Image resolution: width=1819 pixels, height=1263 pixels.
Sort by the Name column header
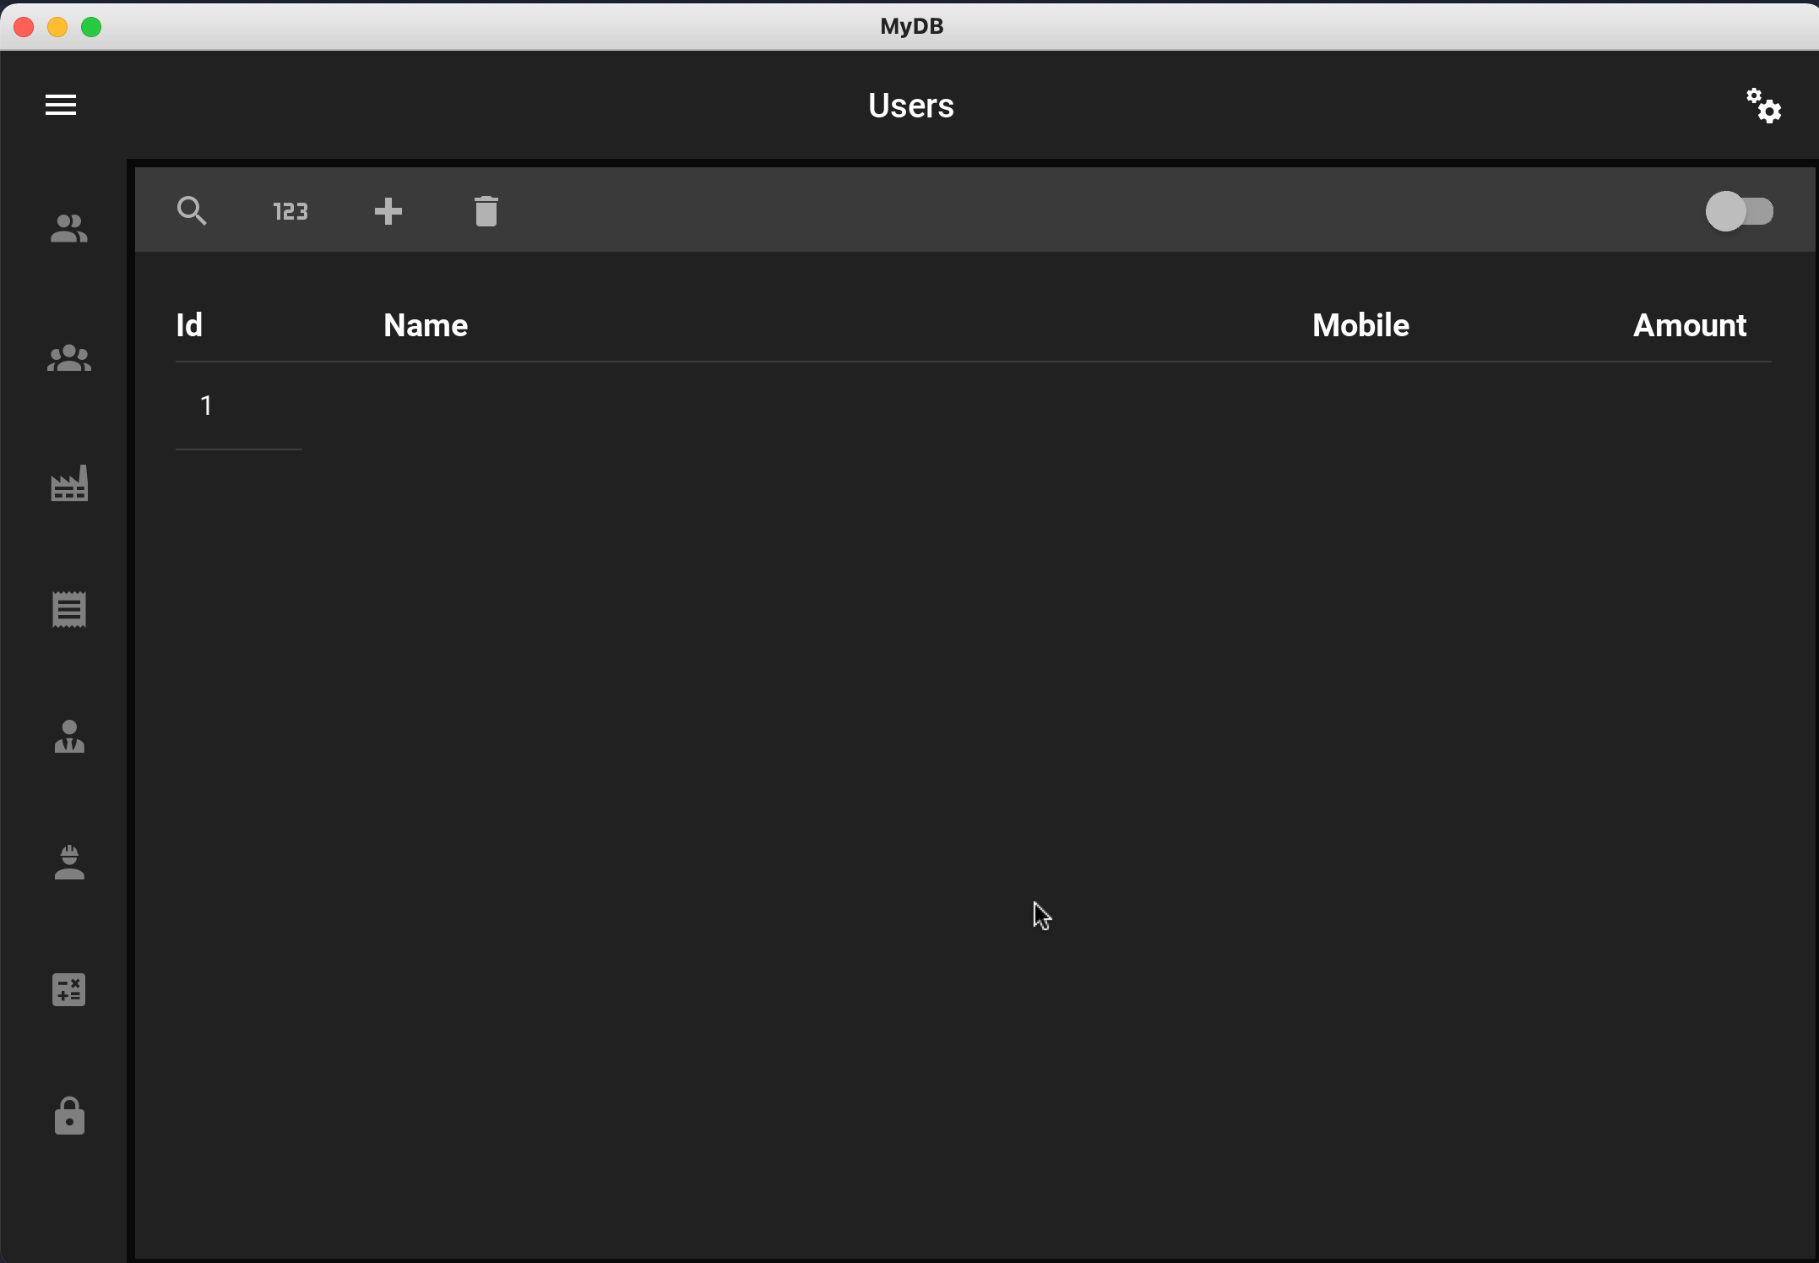(426, 325)
